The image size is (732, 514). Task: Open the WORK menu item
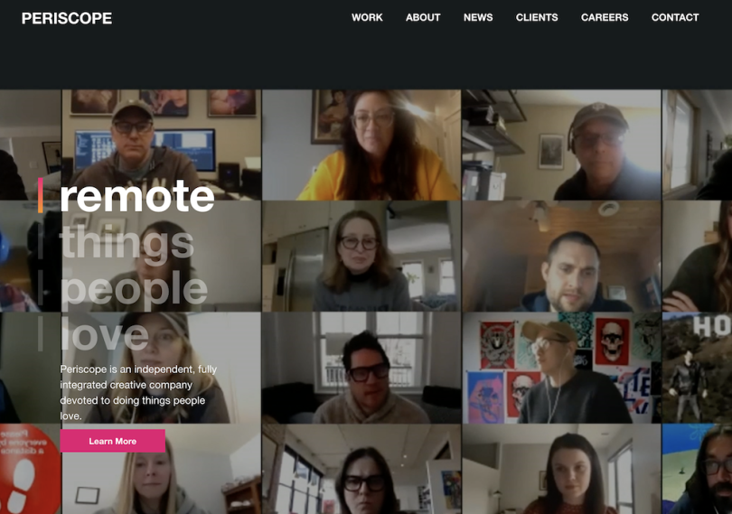click(367, 17)
